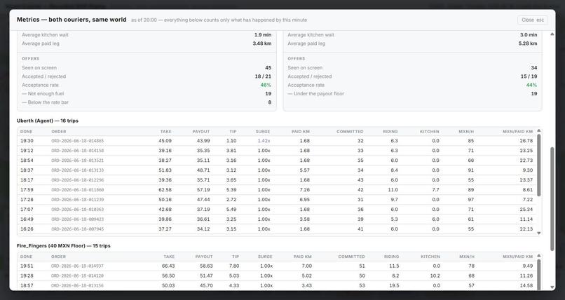Click the 44% acceptance rate value

(x=531, y=86)
